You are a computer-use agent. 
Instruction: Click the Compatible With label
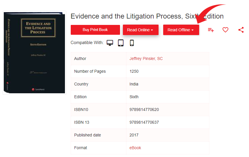tap(87, 43)
